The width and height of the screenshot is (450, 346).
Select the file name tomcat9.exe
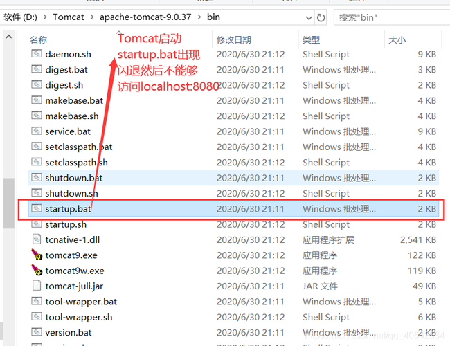point(71,255)
